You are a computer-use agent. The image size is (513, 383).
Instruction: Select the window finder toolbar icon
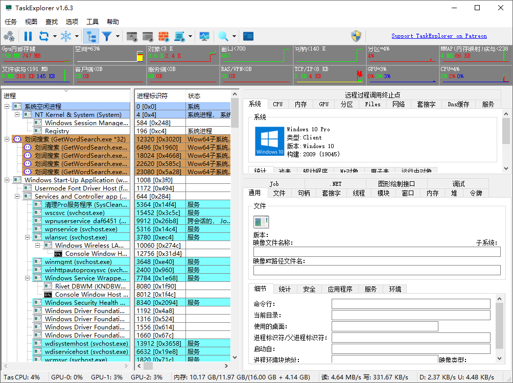[132, 36]
